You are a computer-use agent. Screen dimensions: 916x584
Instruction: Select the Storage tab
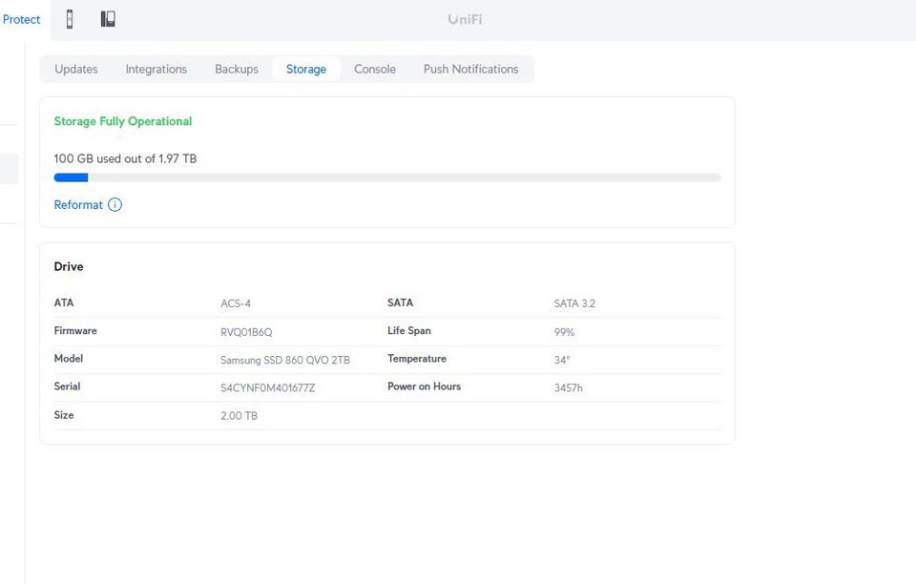(x=306, y=69)
